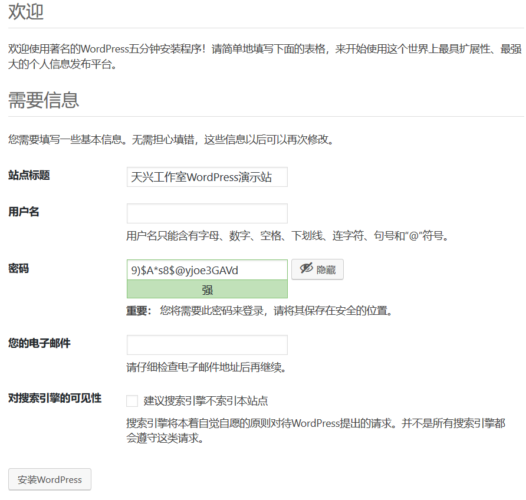Click the username hint text about allowed characters

[288, 236]
